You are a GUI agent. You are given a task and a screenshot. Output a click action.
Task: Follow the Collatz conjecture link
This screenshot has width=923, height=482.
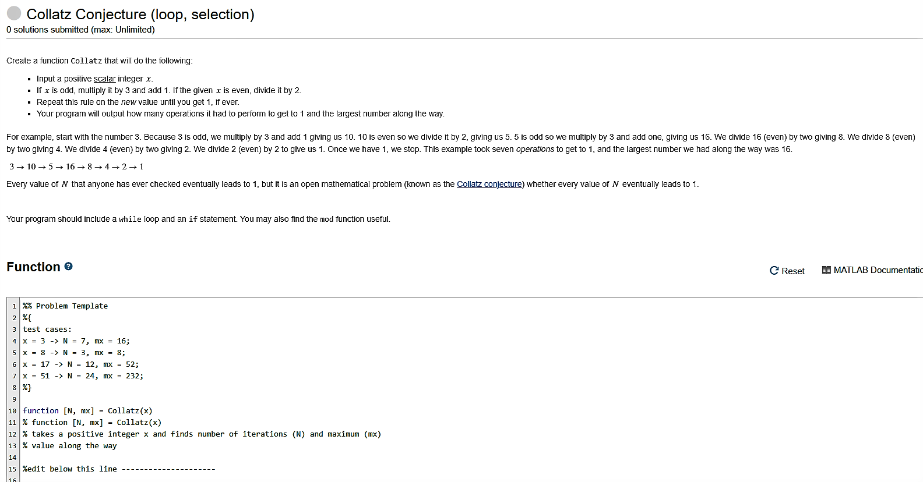click(489, 184)
